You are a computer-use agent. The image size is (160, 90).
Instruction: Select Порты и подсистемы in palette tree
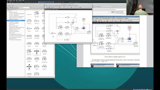13,26
